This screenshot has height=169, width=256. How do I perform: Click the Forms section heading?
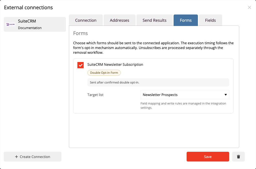click(x=80, y=33)
